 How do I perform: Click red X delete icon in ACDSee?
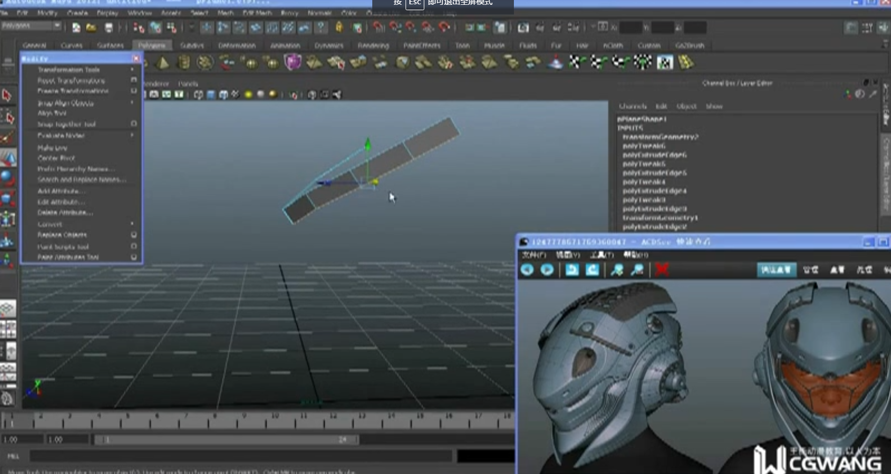[x=662, y=269]
